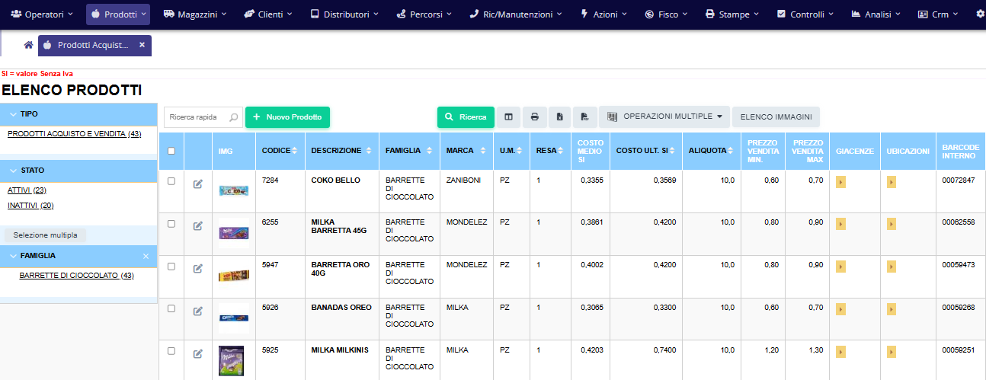
Task: Edit the COKO BELLO product row
Action: (x=198, y=184)
